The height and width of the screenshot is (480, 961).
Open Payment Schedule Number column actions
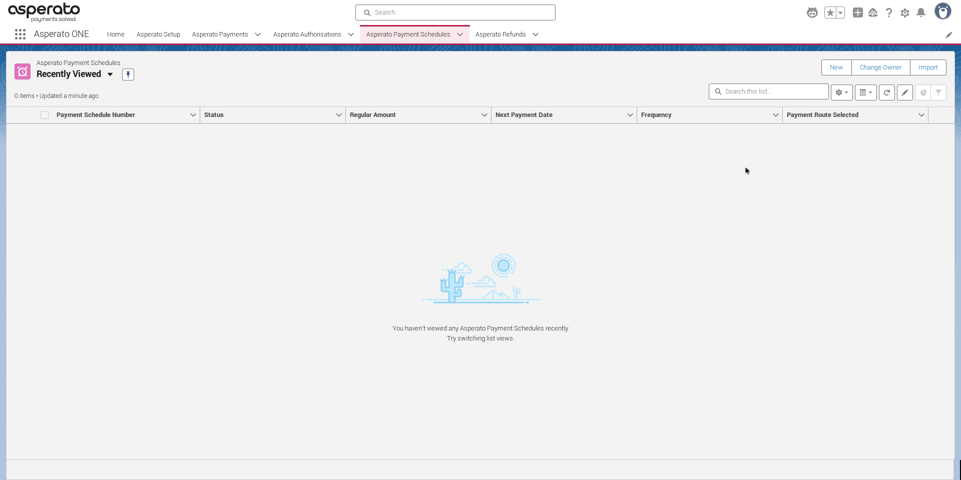click(x=193, y=115)
